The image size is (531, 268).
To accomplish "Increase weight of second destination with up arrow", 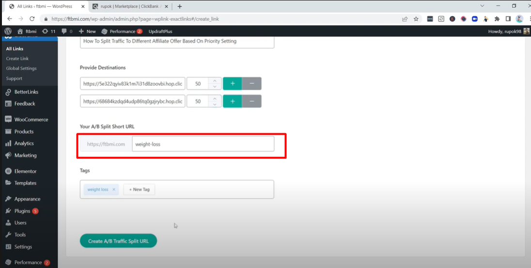I will pyautogui.click(x=214, y=98).
